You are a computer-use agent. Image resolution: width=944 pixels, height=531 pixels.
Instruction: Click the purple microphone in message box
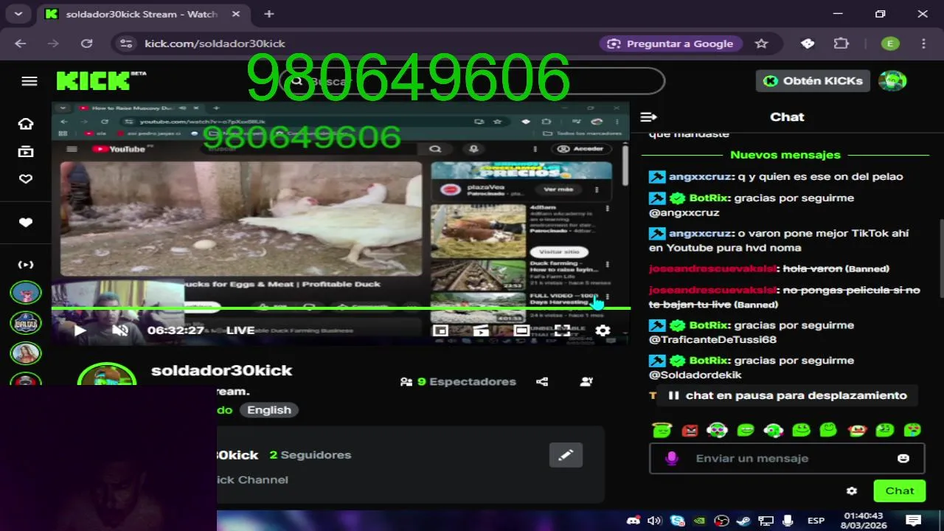pos(671,459)
